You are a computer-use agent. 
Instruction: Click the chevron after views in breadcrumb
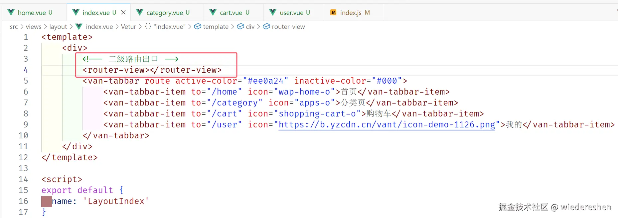[46, 27]
